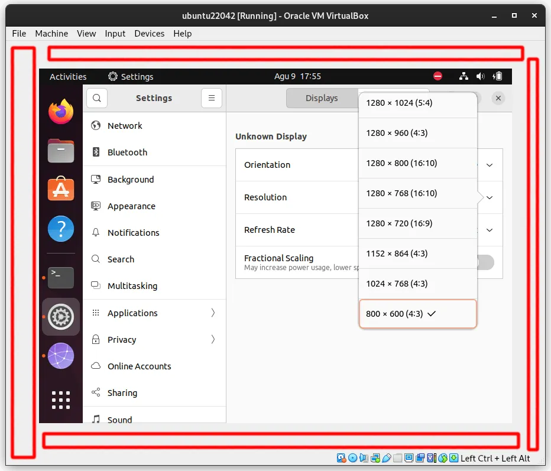
Task: Select 1280 × 1024 (5:4) resolution
Action: pos(418,103)
